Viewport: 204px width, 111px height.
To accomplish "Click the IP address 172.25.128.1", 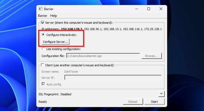I will (153, 29).
